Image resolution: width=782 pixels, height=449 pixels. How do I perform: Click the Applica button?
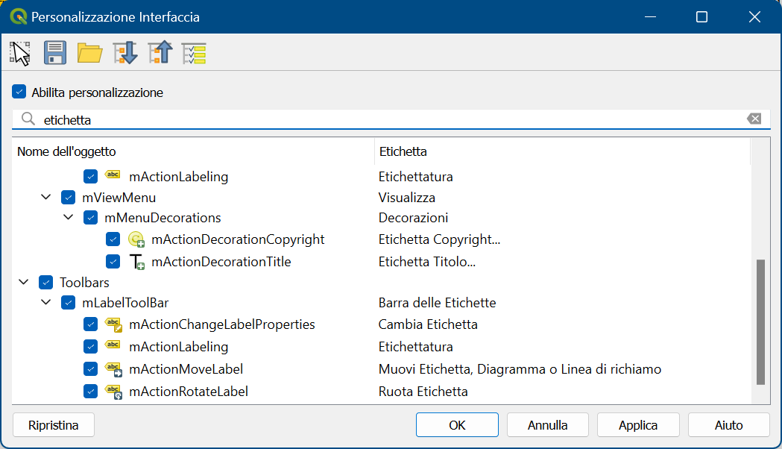(638, 425)
